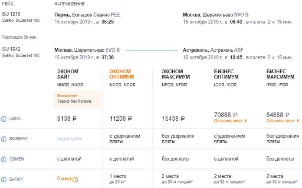
Task: Pick the БИЗНЕС ОПТИМУМ fare header
Action: point(226,74)
